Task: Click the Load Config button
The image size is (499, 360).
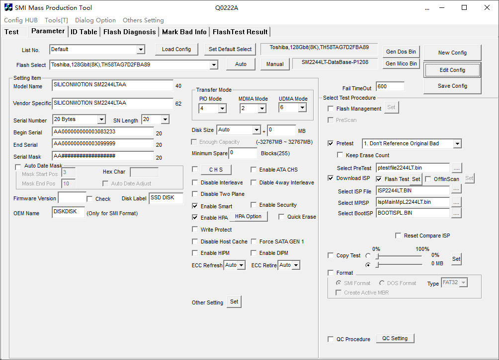Action: 176,49
